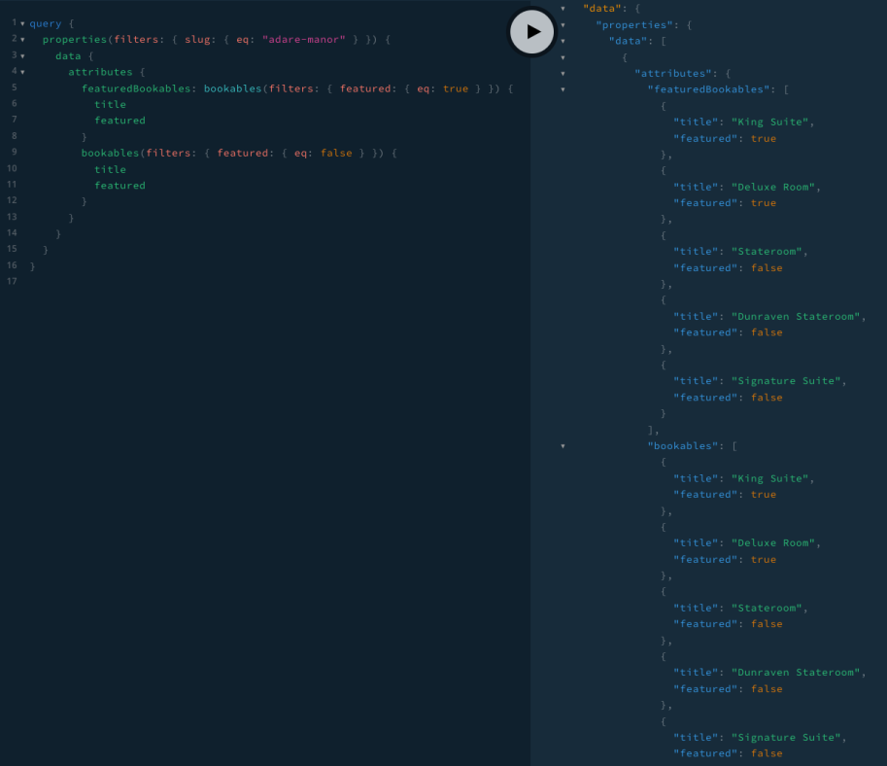887x766 pixels.
Task: Collapse the top-level data node in response
Action: pyautogui.click(x=563, y=8)
